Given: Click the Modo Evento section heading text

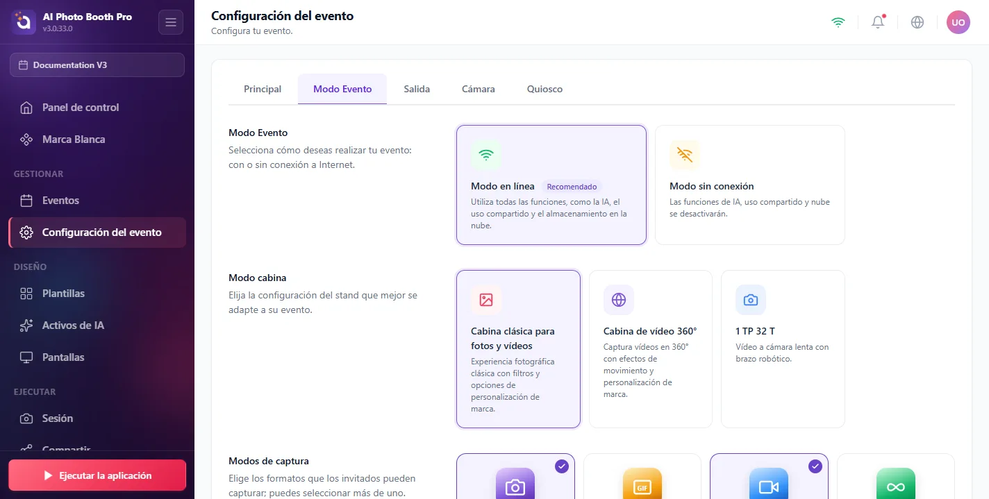Looking at the screenshot, I should pos(258,133).
